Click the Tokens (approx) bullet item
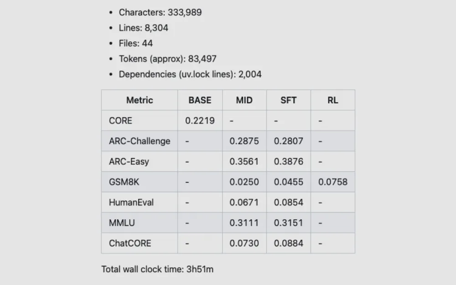Image resolution: width=456 pixels, height=285 pixels. pyautogui.click(x=167, y=59)
